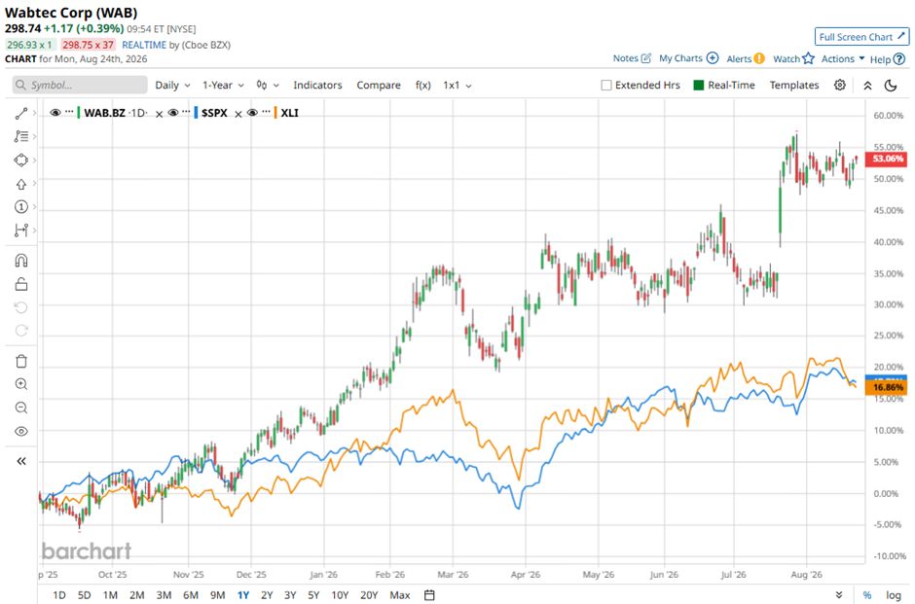Image resolution: width=915 pixels, height=604 pixels.
Task: Choose the text annotation list tool
Action: point(21,136)
